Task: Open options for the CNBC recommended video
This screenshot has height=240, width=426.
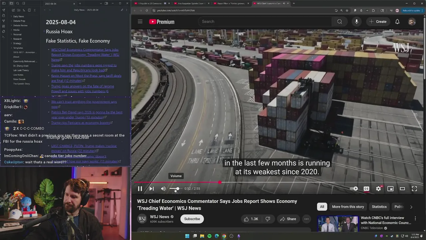Action: [415, 219]
